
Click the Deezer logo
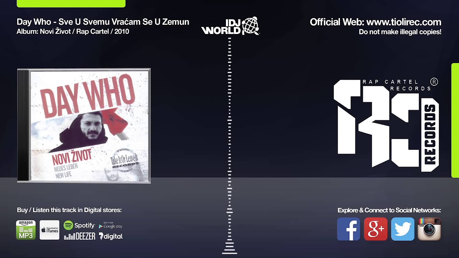pos(80,236)
